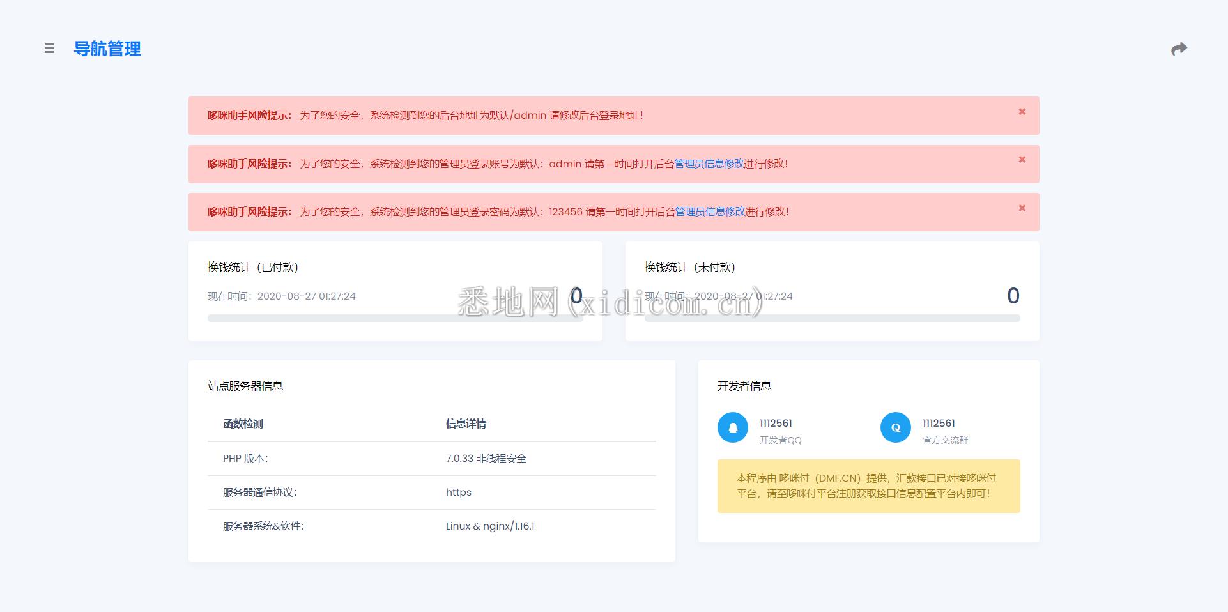Close the /admin backend address warning
This screenshot has height=612, width=1228.
click(x=1022, y=112)
